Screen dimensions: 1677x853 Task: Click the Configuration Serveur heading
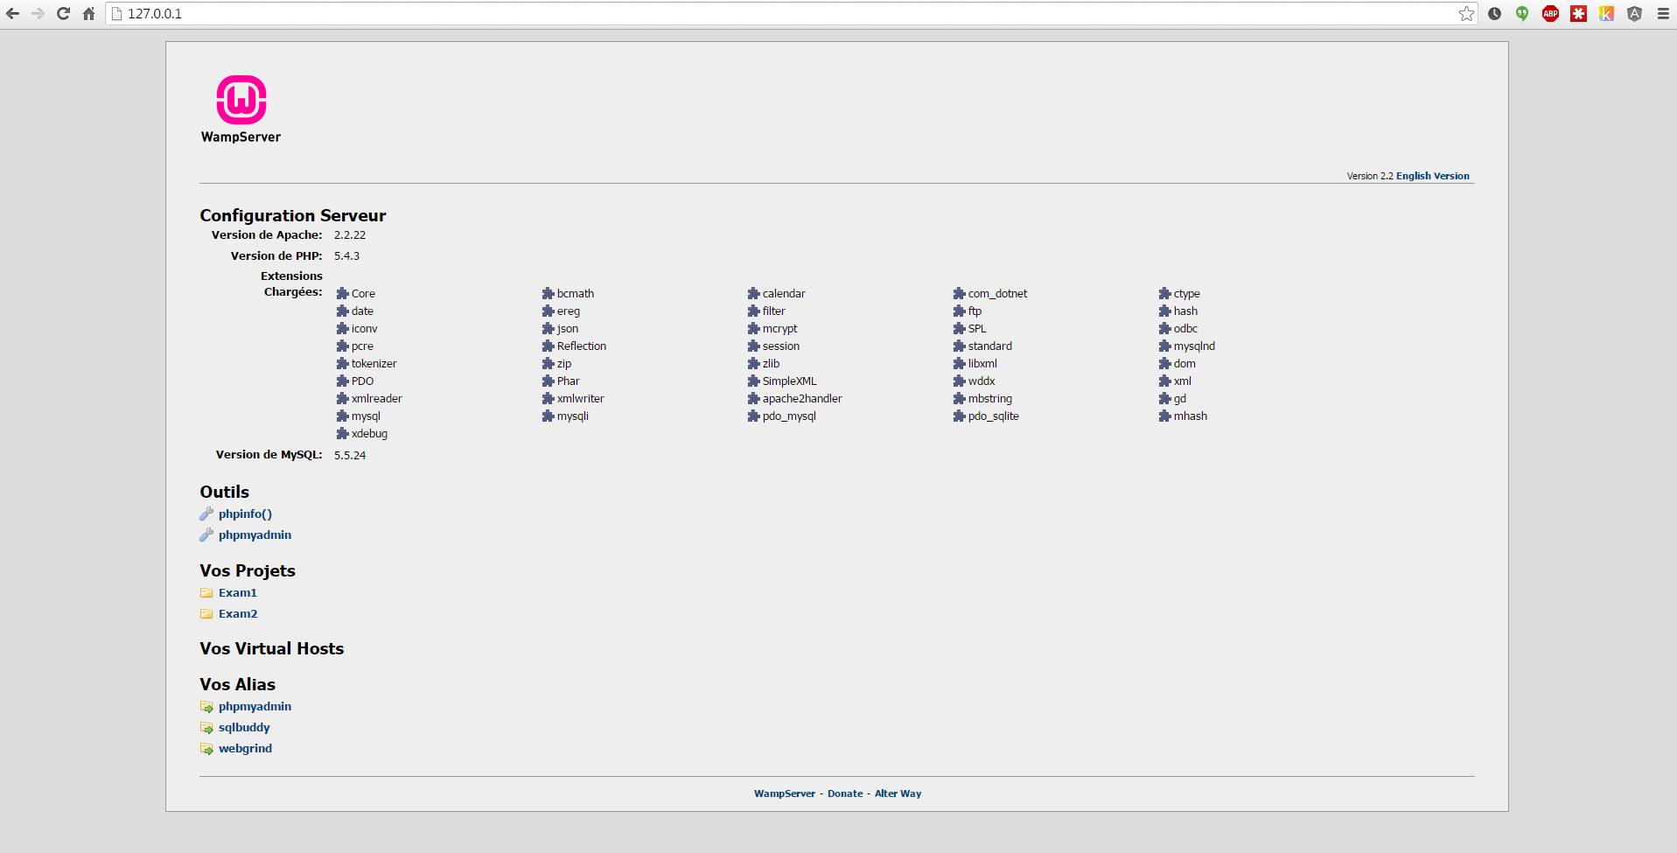[x=292, y=215]
